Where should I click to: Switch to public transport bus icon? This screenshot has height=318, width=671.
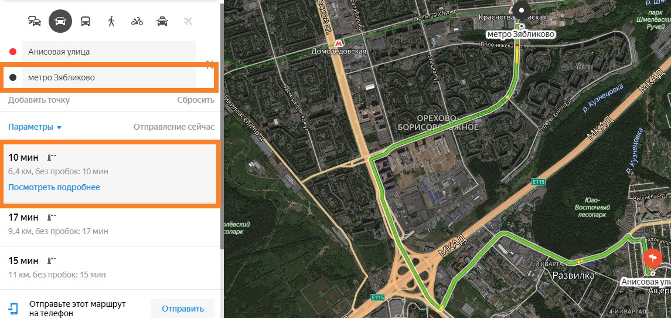(x=86, y=21)
